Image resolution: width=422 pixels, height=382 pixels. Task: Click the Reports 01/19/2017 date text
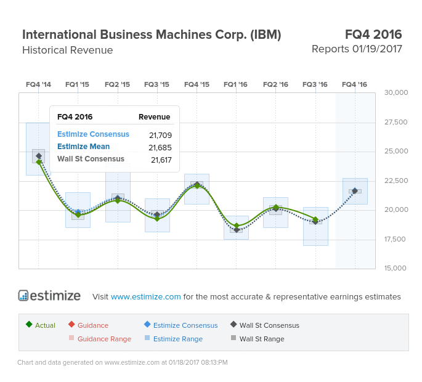[357, 49]
